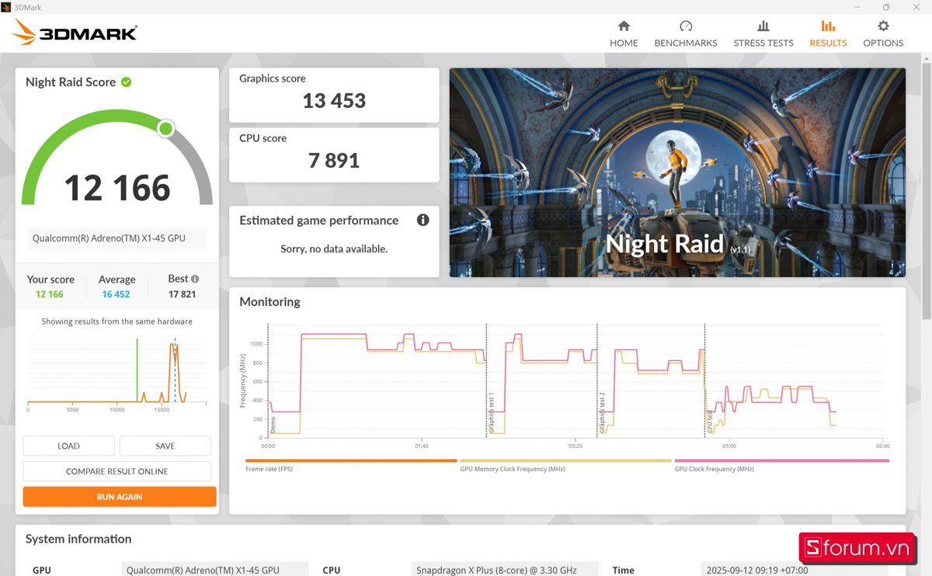Viewport: 932px width, 576px height.
Task: Click 'Sorry, no data available.' text
Action: pos(334,249)
